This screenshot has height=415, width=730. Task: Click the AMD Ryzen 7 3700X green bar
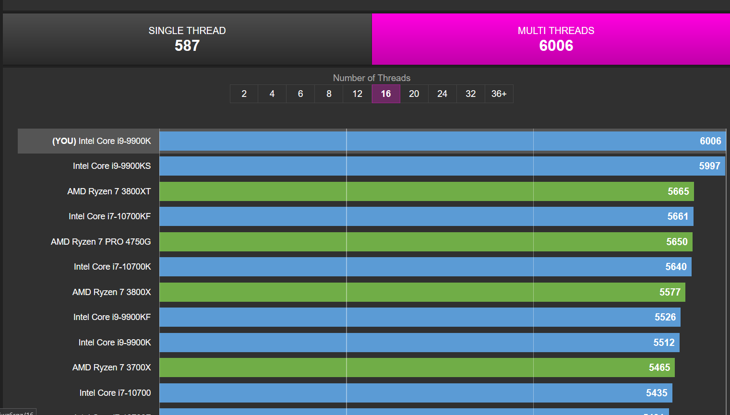pos(417,368)
